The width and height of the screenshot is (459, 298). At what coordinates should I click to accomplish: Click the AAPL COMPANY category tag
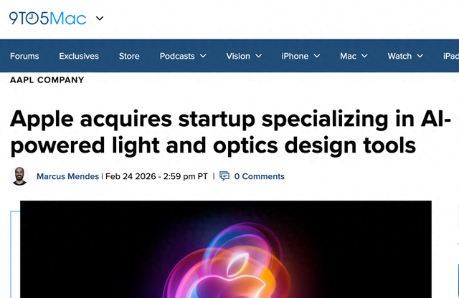tap(47, 80)
